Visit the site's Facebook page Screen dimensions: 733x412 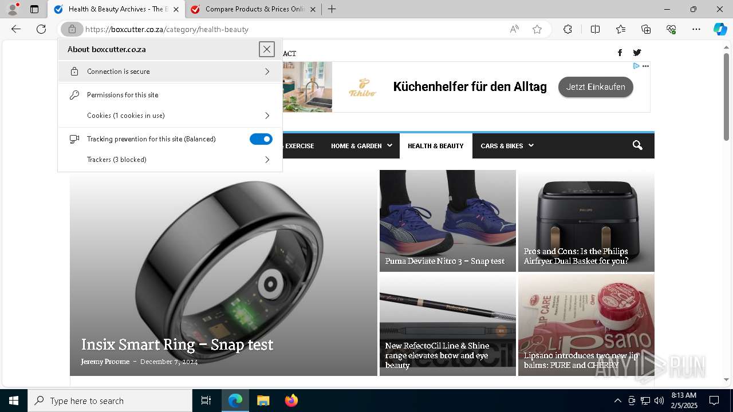[x=620, y=53]
